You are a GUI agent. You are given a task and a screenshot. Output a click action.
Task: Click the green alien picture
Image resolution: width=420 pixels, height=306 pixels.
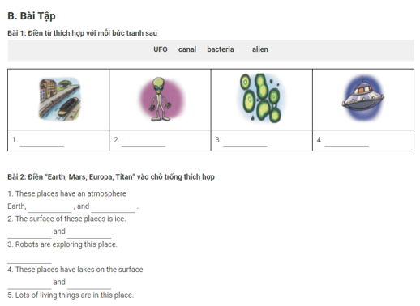[161, 99]
